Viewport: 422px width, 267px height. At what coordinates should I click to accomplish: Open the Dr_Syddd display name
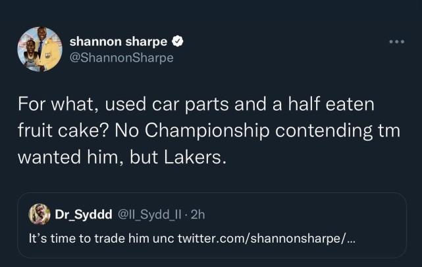click(x=83, y=214)
